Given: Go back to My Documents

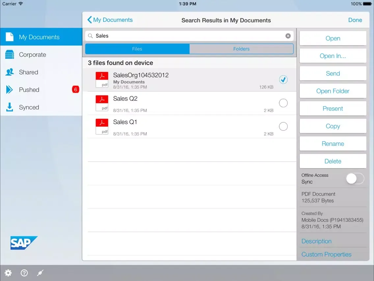Looking at the screenshot, I should coord(110,20).
